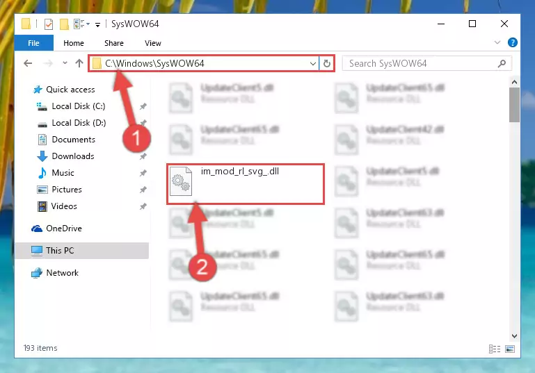Viewport: 535px width, 373px height.
Task: Close the SysWOW64 window
Action: pos(504,24)
